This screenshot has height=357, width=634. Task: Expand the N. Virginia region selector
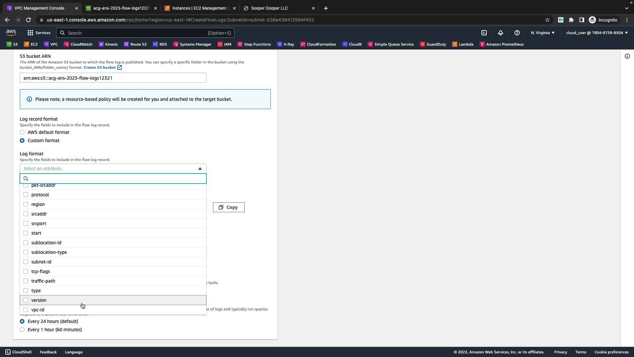[542, 33]
